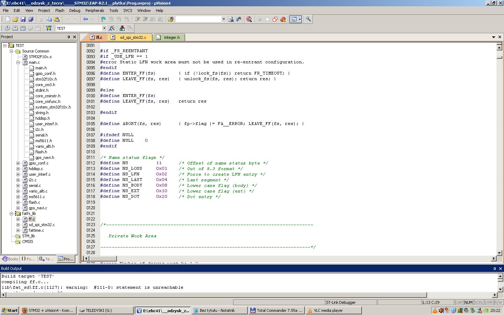The width and height of the screenshot is (504, 315).
Task: Open the editor tabs list arrow
Action: (x=493, y=37)
